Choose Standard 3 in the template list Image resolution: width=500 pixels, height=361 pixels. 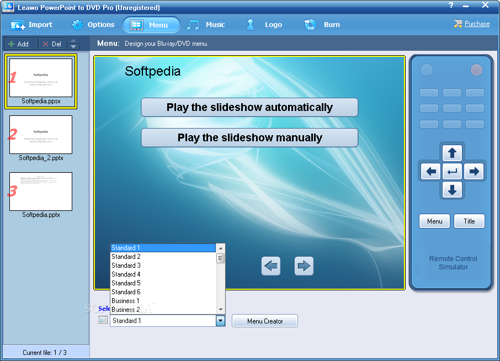point(163,266)
